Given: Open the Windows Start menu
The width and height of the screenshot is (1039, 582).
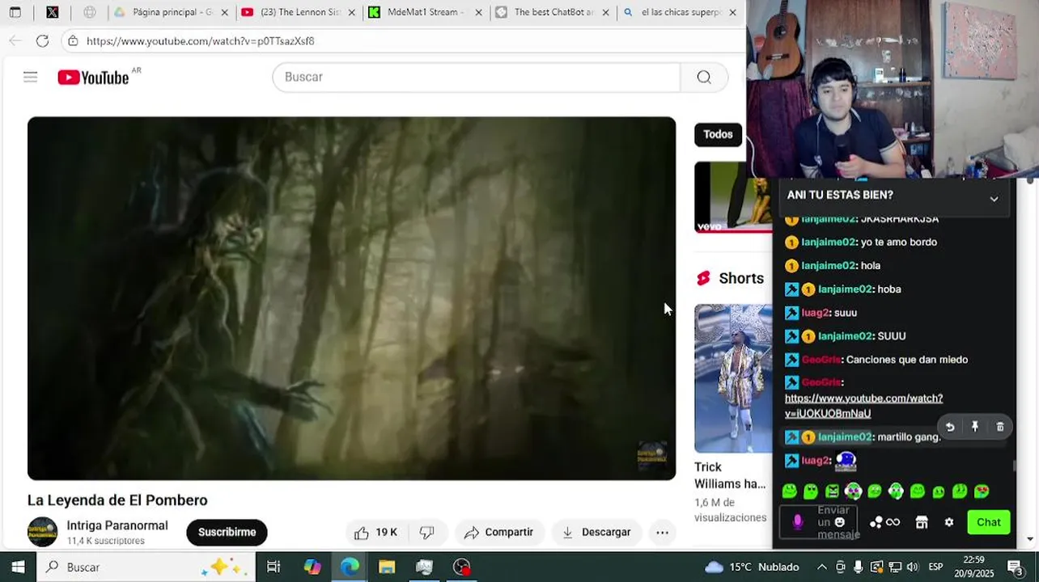Looking at the screenshot, I should coord(18,567).
